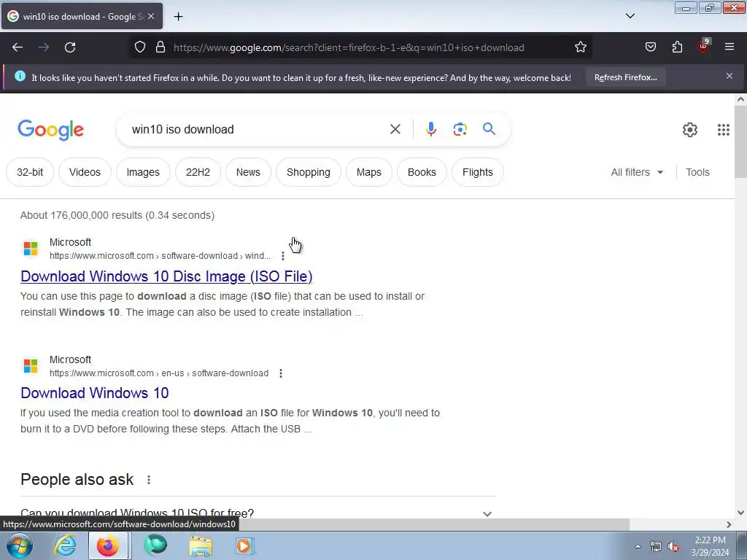
Task: Open the muted volume tray icon
Action: coord(673,547)
